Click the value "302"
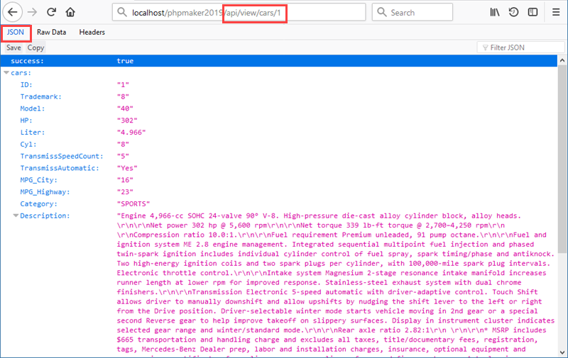The height and width of the screenshot is (358, 568). pos(127,121)
